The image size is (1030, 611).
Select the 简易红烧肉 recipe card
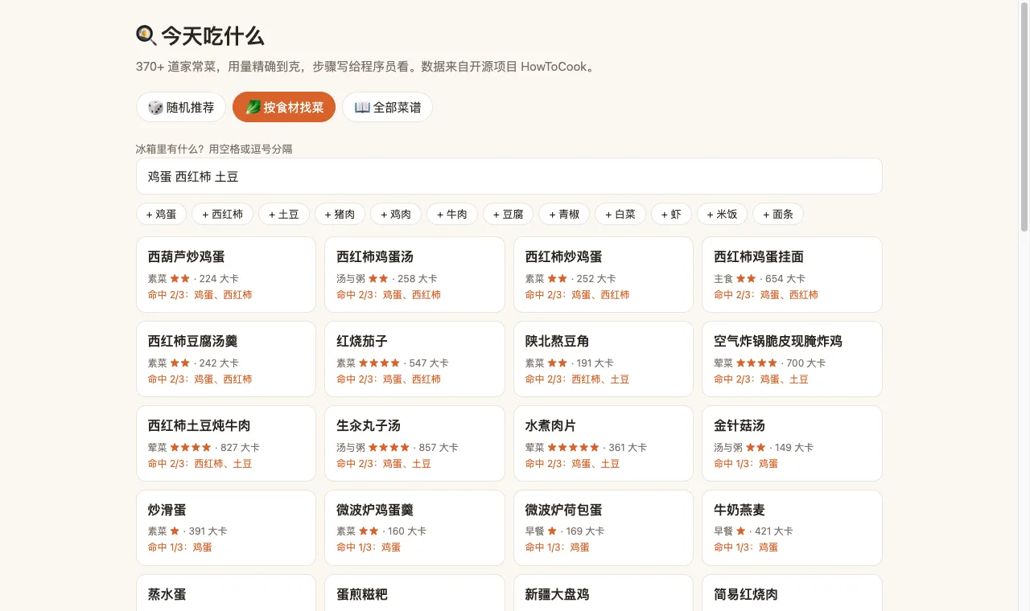[792, 593]
